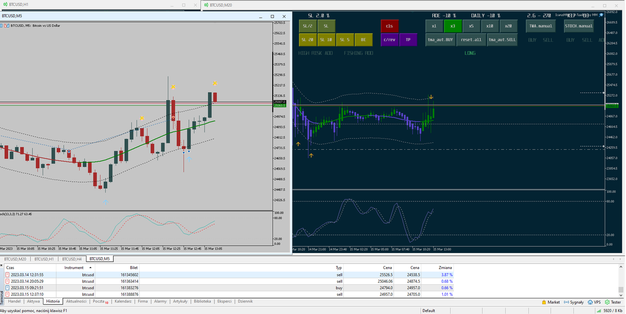This screenshot has height=314, width=626.
Task: Click SELL under TMA.manual
Action: [x=548, y=40]
